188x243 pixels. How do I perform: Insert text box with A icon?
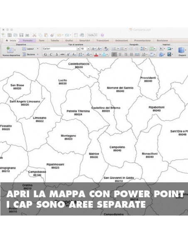point(161,49)
